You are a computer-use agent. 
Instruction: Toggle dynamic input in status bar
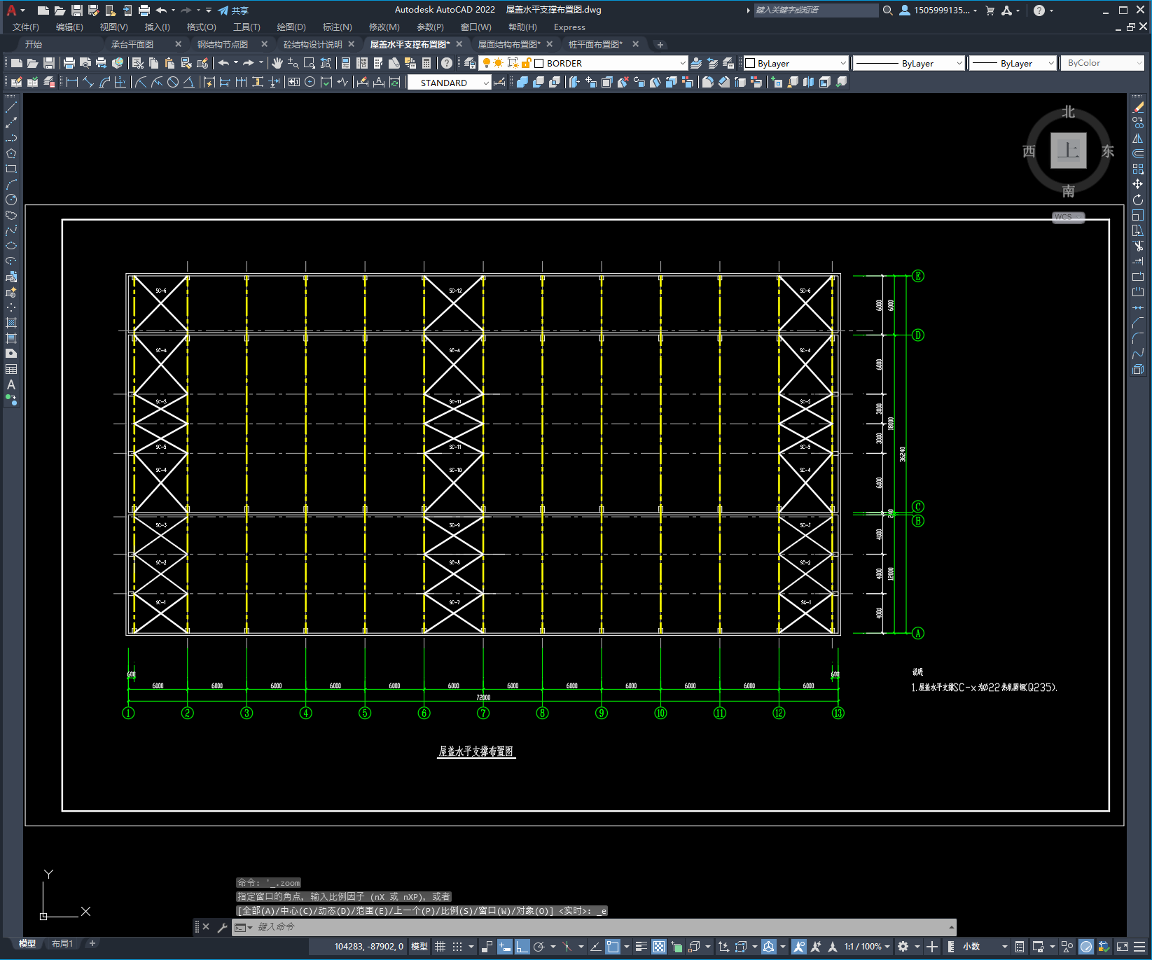pos(505,947)
